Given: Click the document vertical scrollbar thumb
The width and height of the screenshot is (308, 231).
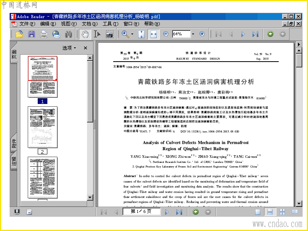Looking at the screenshot, I should pos(299,60).
